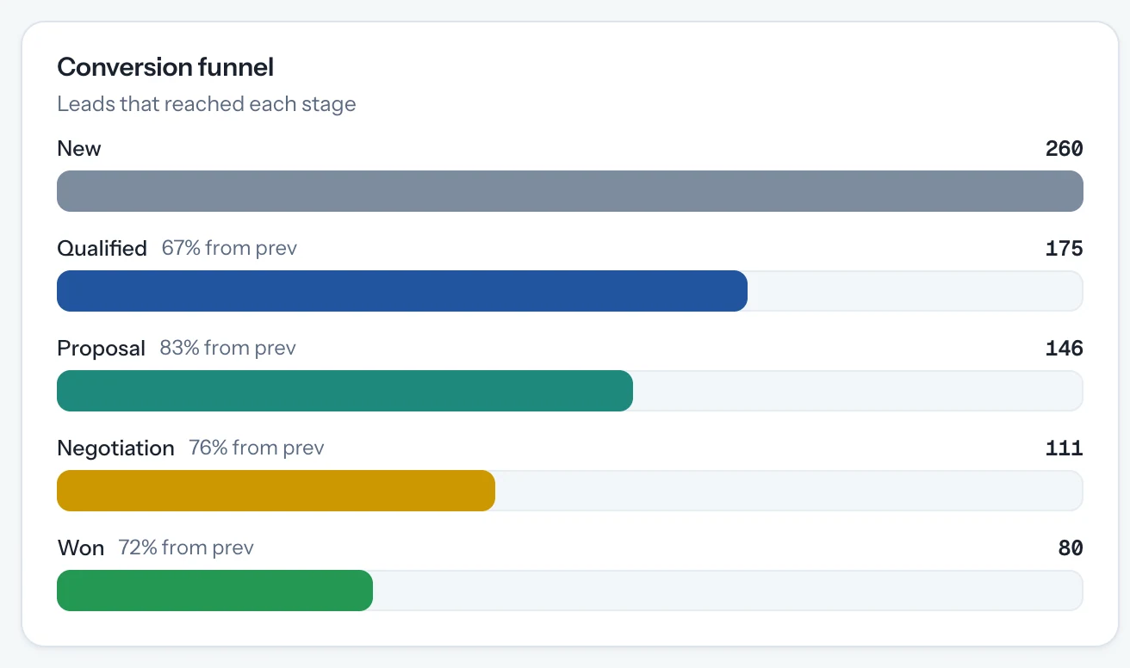Click the Proposal count value 146
This screenshot has height=668, width=1130.
1064,349
